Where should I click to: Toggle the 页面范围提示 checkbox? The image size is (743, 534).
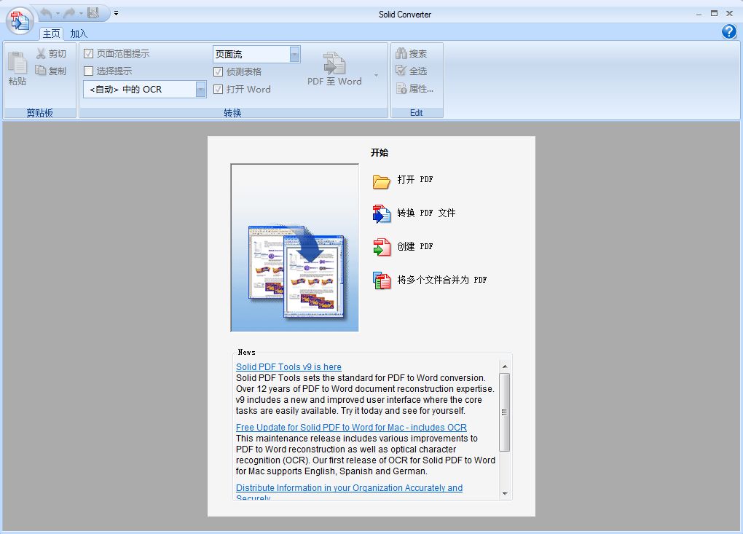pyautogui.click(x=89, y=53)
